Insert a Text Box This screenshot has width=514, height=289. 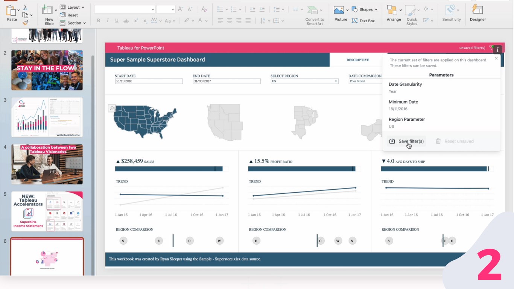(x=363, y=21)
